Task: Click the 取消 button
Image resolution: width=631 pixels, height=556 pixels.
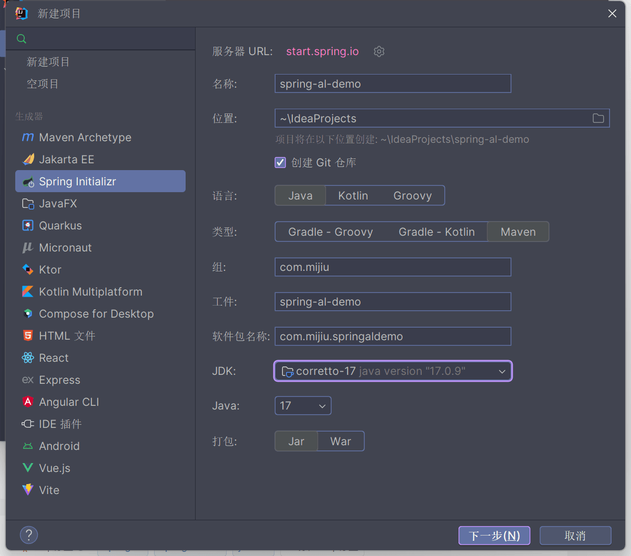Action: pyautogui.click(x=575, y=536)
